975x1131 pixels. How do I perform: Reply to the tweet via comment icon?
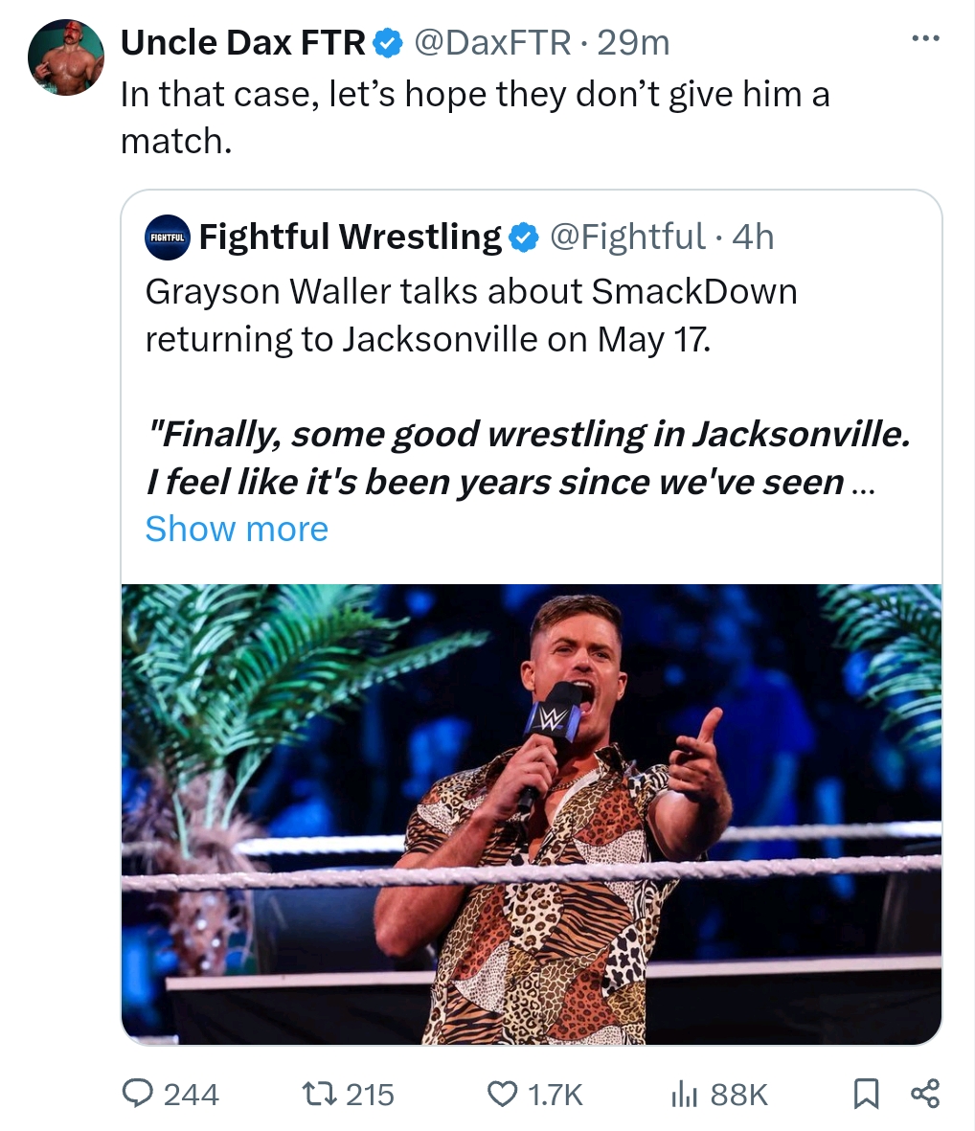pyautogui.click(x=141, y=1093)
